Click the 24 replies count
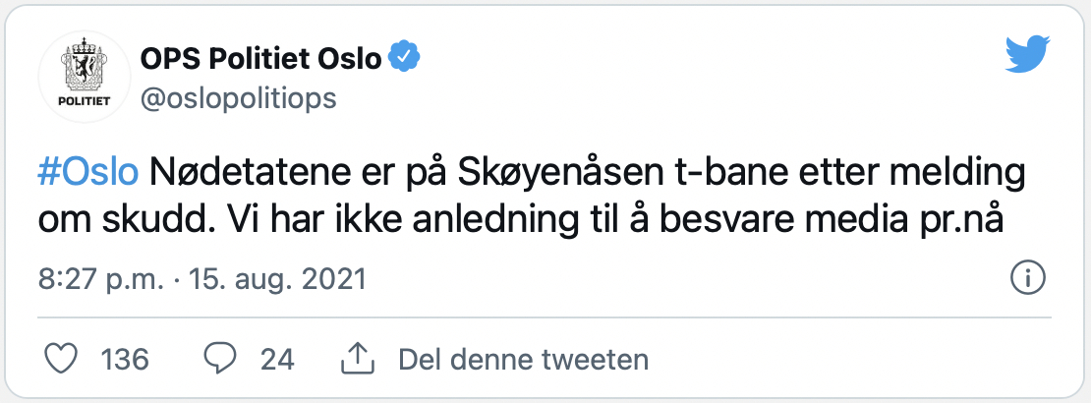The image size is (1091, 403). pyautogui.click(x=277, y=360)
